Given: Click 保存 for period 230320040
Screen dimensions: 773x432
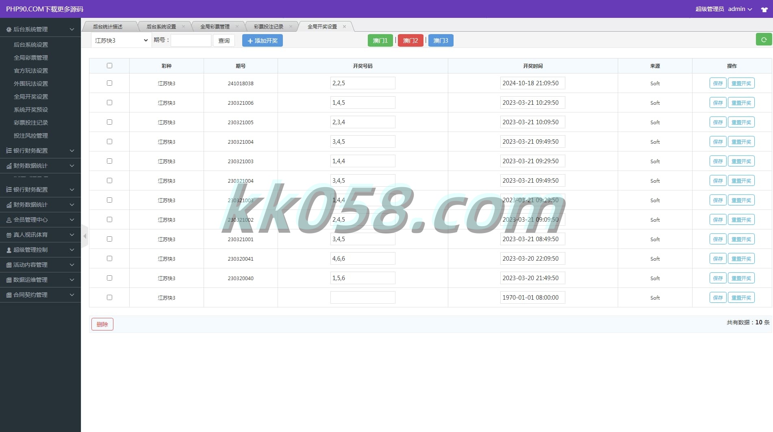Looking at the screenshot, I should [x=718, y=278].
